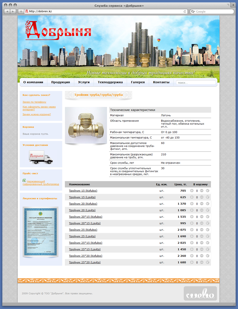The height and width of the screenshot is (309, 238).
Task: Open Как оформить заказ через интернет link
Action: tap(39, 108)
